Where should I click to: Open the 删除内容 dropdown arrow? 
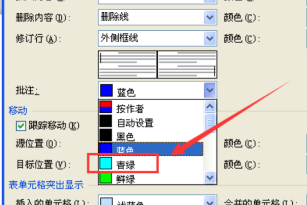coord(210,17)
